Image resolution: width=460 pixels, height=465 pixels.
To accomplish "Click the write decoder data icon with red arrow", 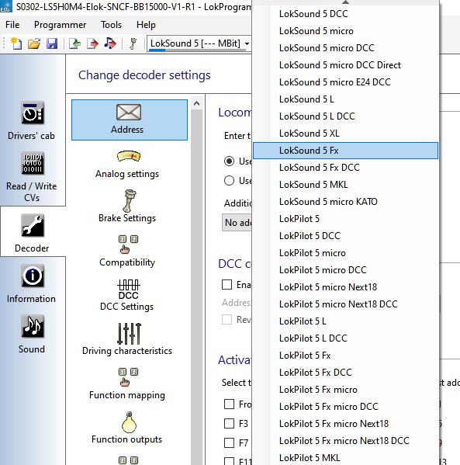I will pyautogui.click(x=92, y=43).
